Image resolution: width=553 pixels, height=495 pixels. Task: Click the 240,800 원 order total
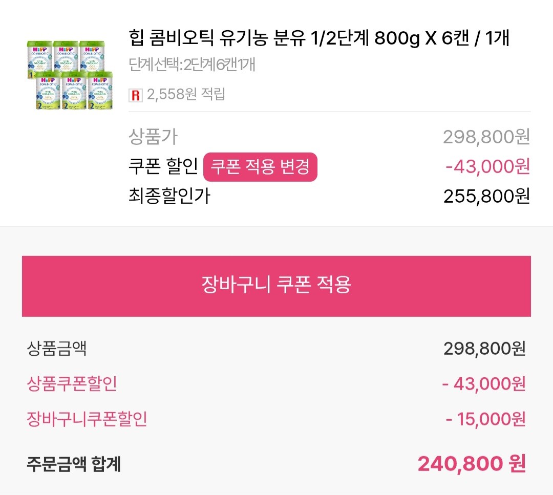click(472, 463)
